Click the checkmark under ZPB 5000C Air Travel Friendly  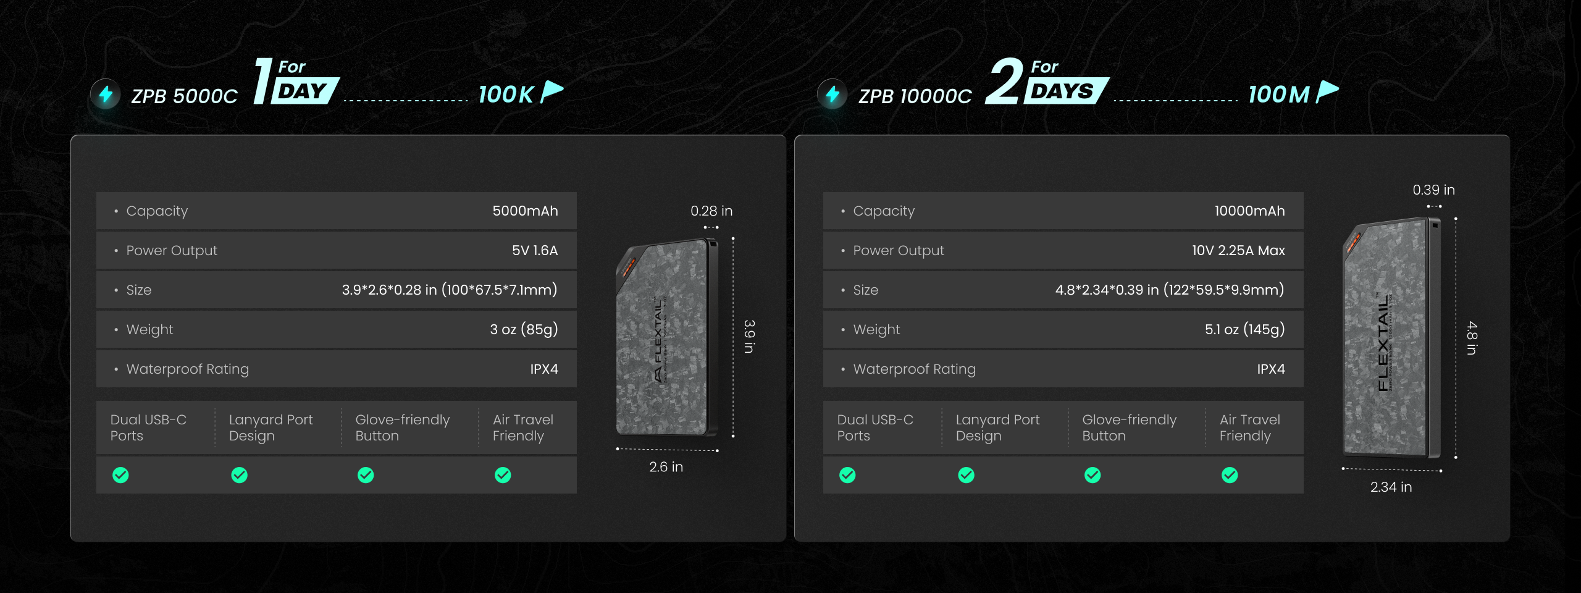tap(503, 475)
